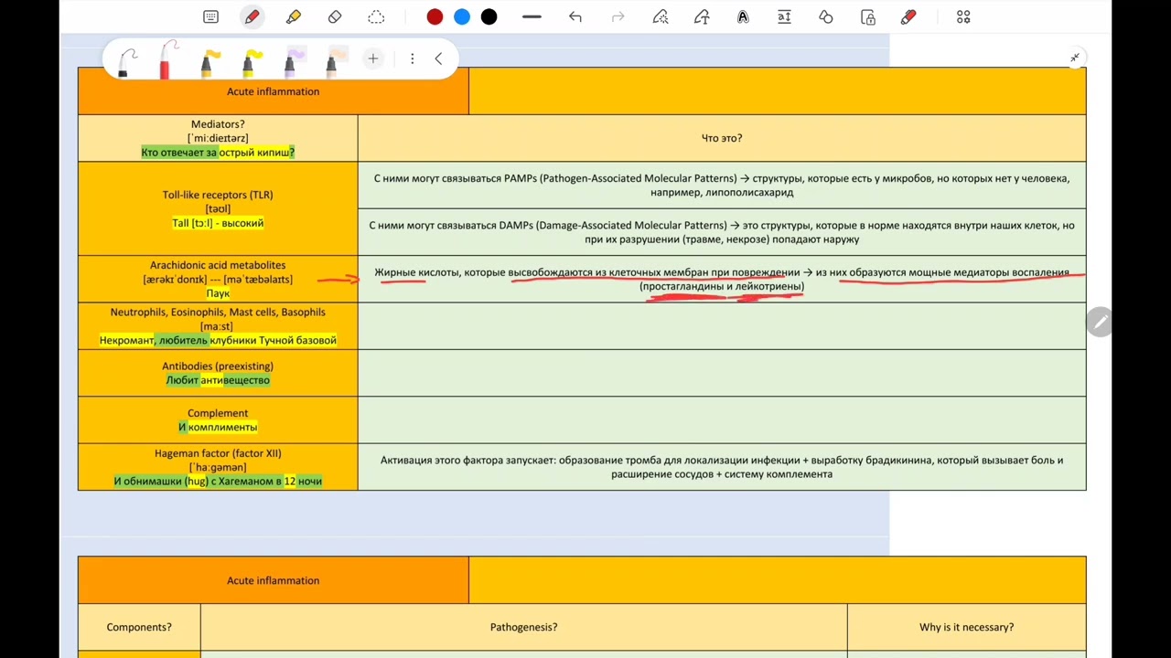Image resolution: width=1171 pixels, height=658 pixels.
Task: Switch to keyboard text input mode
Action: pyautogui.click(x=211, y=17)
